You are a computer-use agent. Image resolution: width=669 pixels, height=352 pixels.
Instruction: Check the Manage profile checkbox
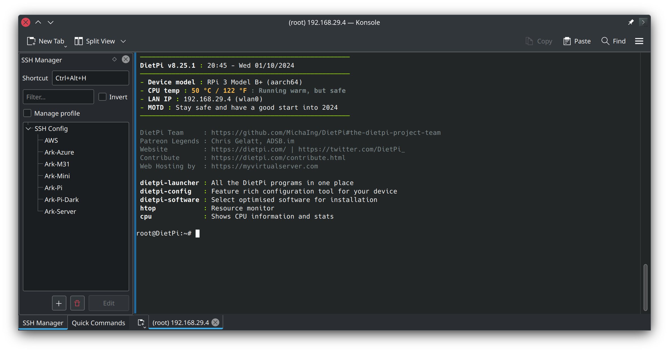pyautogui.click(x=27, y=113)
